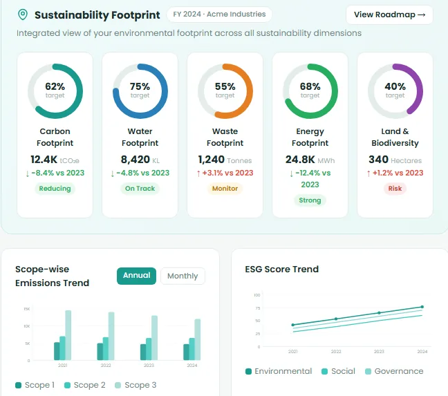This screenshot has width=448, height=396.
Task: Click the Scope-wise Emissions Trend heading
Action: coord(53,276)
